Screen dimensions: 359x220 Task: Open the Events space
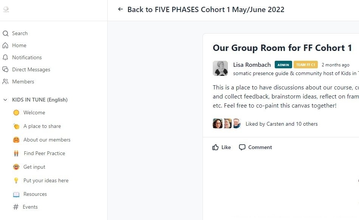point(30,207)
